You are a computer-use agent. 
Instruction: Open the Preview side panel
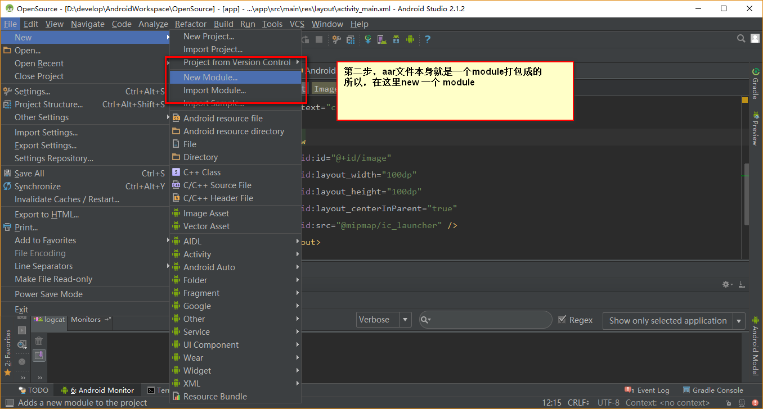(x=755, y=129)
